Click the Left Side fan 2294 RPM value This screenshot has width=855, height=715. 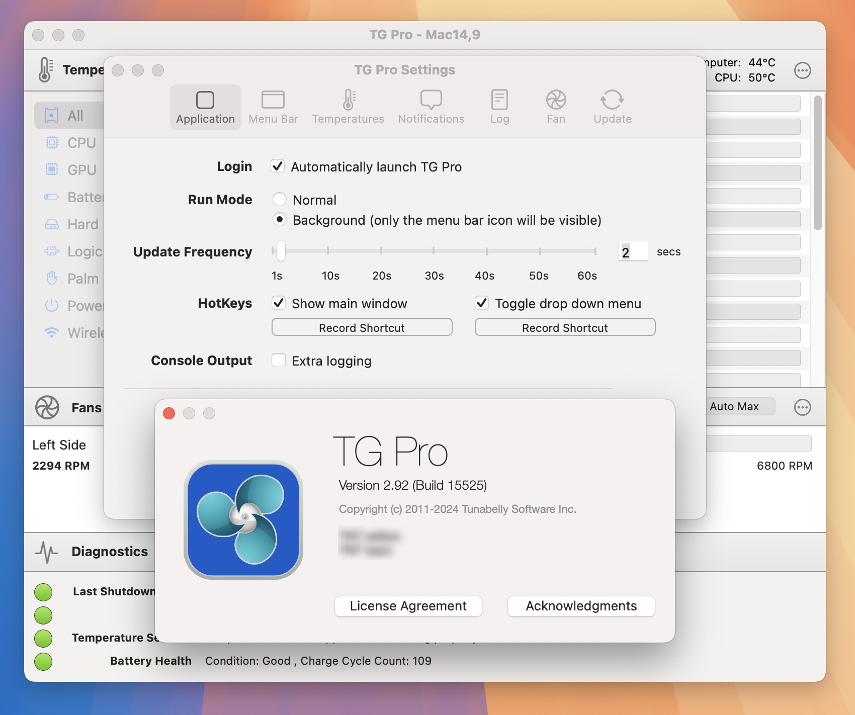click(61, 466)
